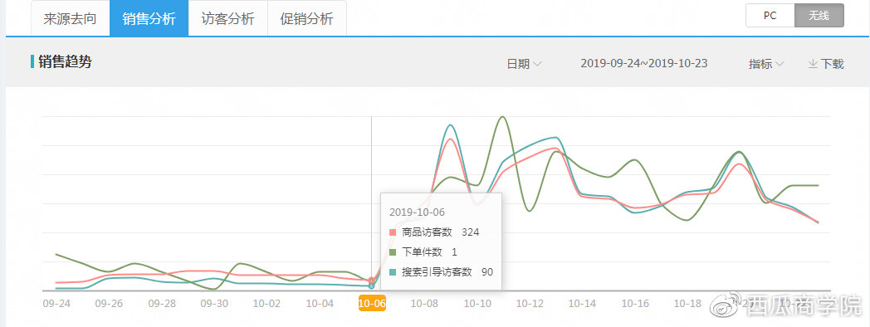The image size is (870, 327).
Task: Click the 09-30 axis label
Action: click(x=214, y=304)
